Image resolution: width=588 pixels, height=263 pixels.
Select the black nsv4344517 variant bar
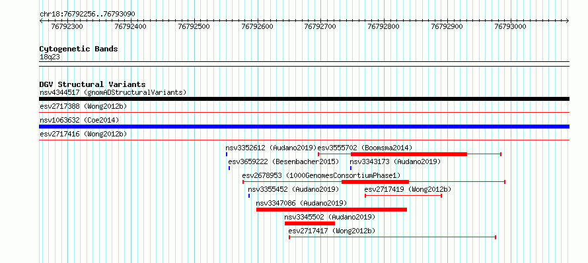(304, 99)
